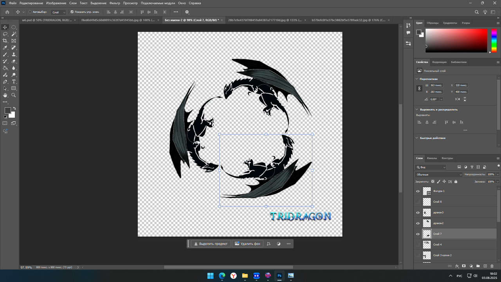Pick the Zoom tool
501x282 pixels.
pos(14,95)
